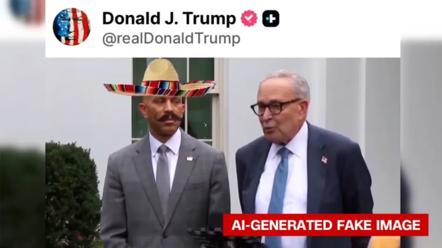
Task: Click the AI-GENERATED FAKE IMAGE red banner
Action: (x=326, y=225)
